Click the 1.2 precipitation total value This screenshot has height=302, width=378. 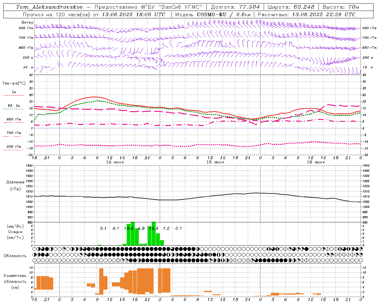pyautogui.click(x=166, y=228)
